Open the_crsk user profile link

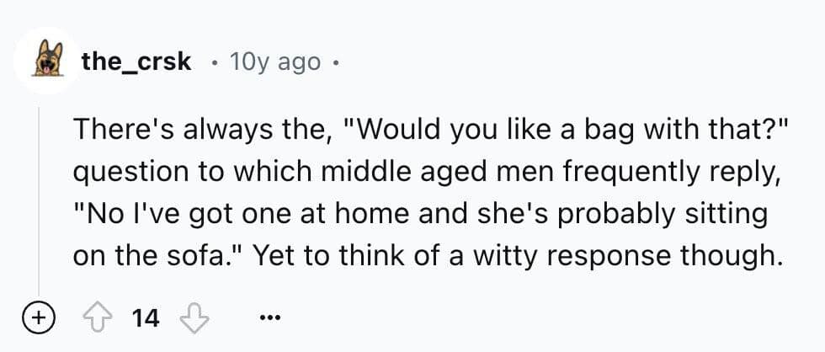(136, 61)
